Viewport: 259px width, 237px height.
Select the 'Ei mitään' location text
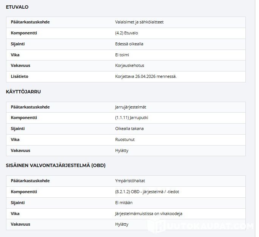point(123,203)
